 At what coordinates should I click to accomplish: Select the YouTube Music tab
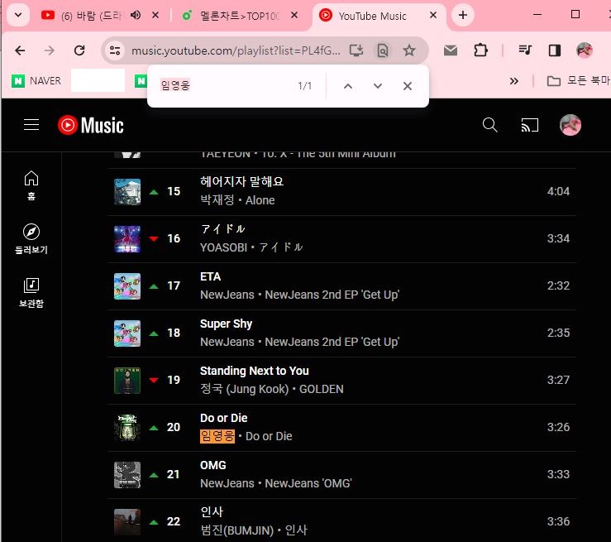(372, 16)
